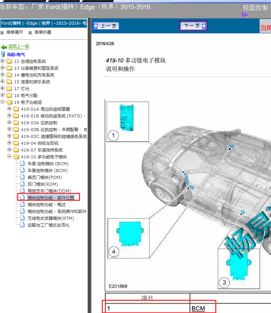This screenshot has width=271, height=313.
Task: Open 模块控制功能 - 系统操作和部件 entry
Action: [57, 211]
